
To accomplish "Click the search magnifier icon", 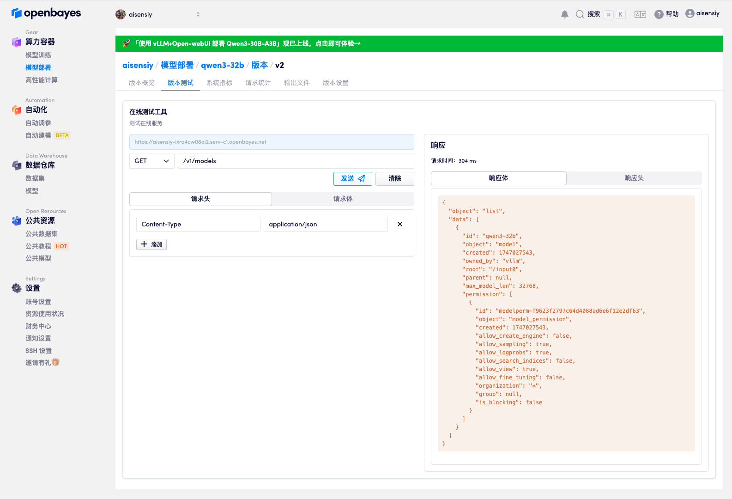I will 580,14.
